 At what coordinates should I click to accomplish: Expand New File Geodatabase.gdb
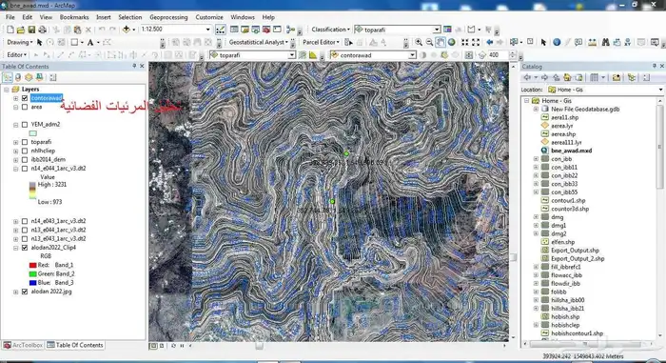point(536,110)
